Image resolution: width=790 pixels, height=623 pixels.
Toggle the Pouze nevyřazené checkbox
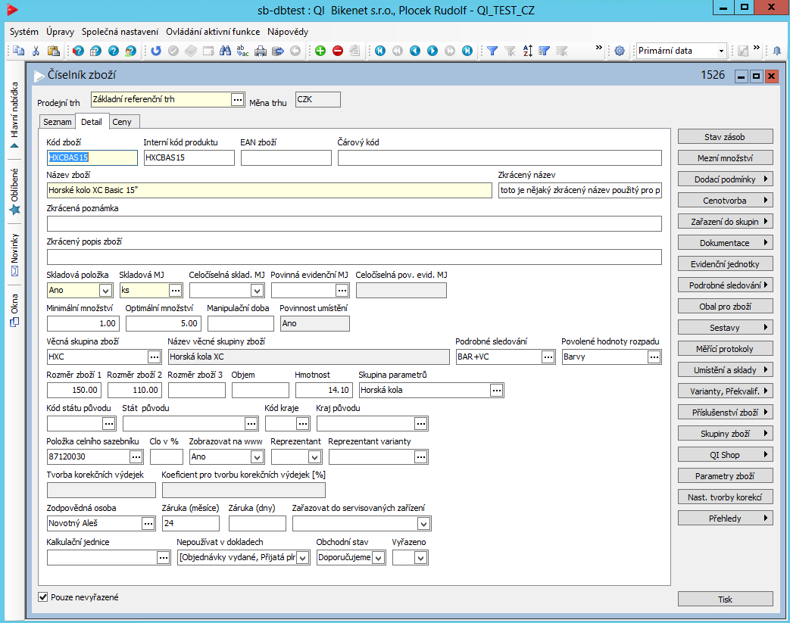point(43,597)
